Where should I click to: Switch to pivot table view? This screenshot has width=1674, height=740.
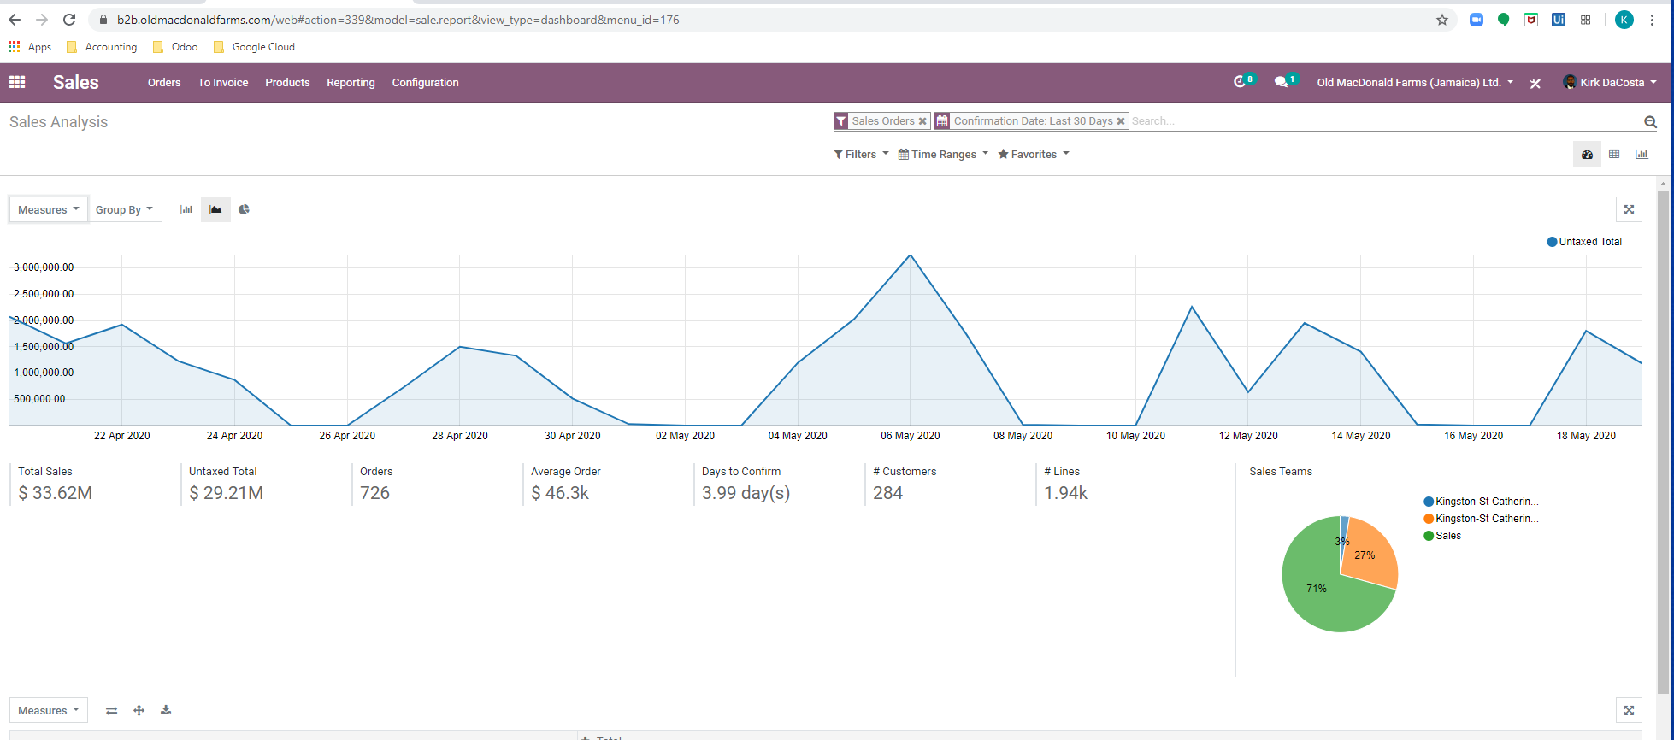(x=1614, y=155)
